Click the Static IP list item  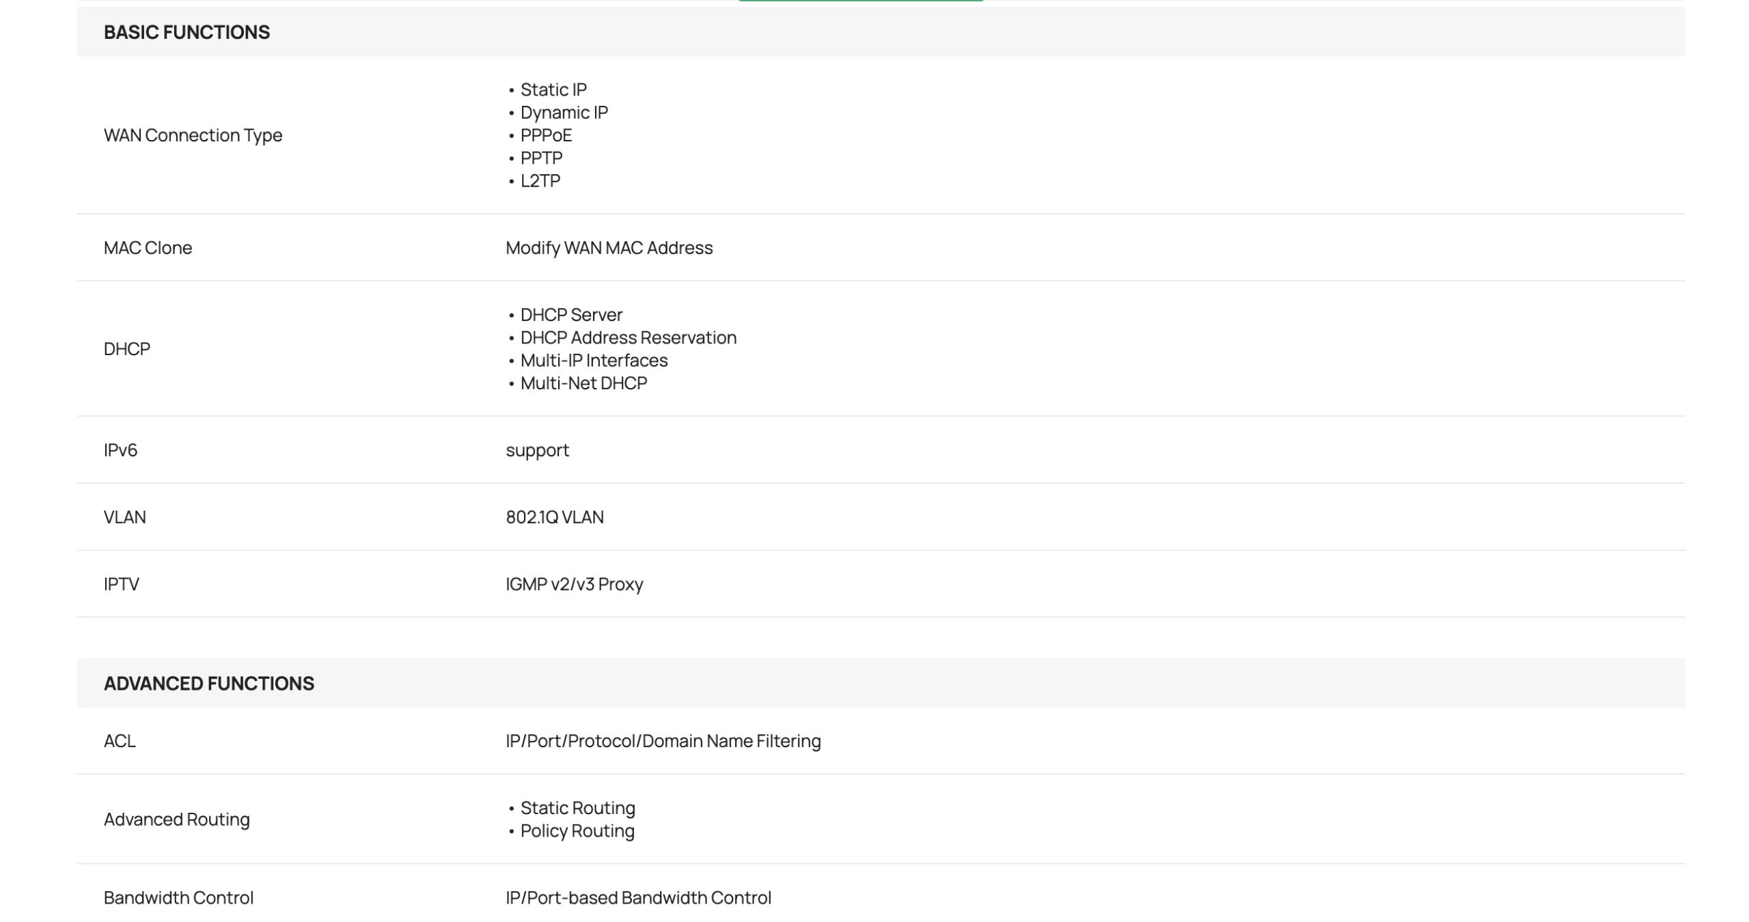click(x=553, y=89)
